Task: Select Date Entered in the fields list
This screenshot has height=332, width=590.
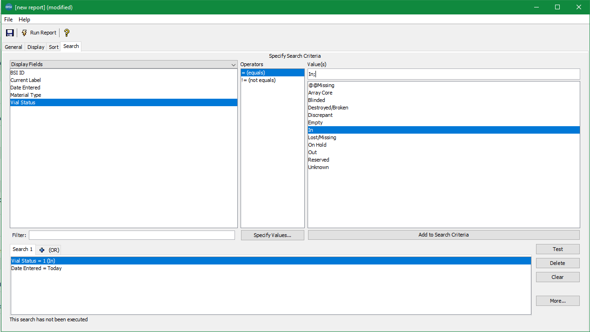Action: click(x=123, y=88)
